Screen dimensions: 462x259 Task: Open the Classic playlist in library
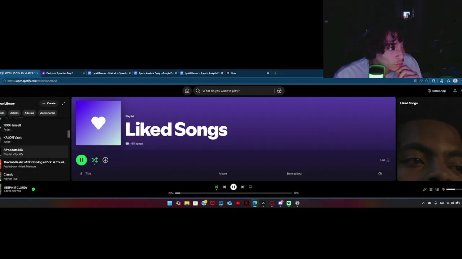point(34,176)
